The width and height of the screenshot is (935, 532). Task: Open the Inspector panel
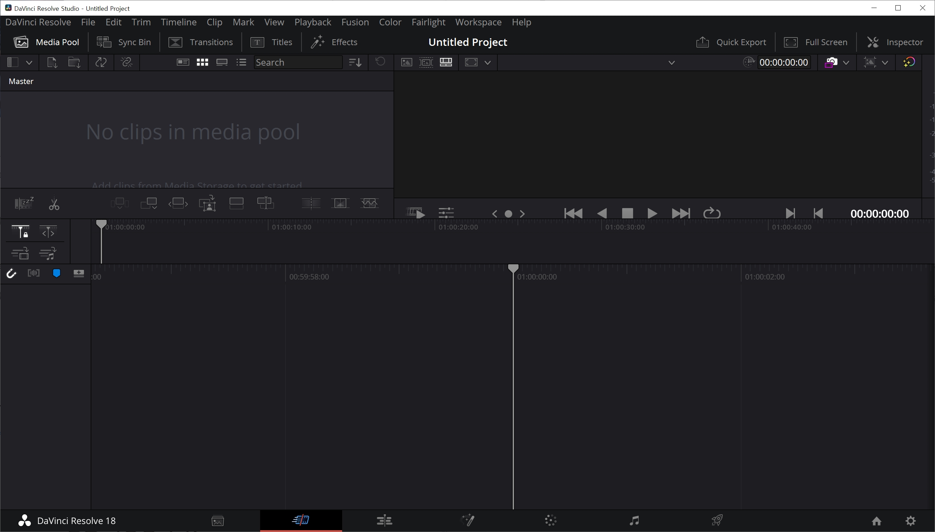click(895, 42)
